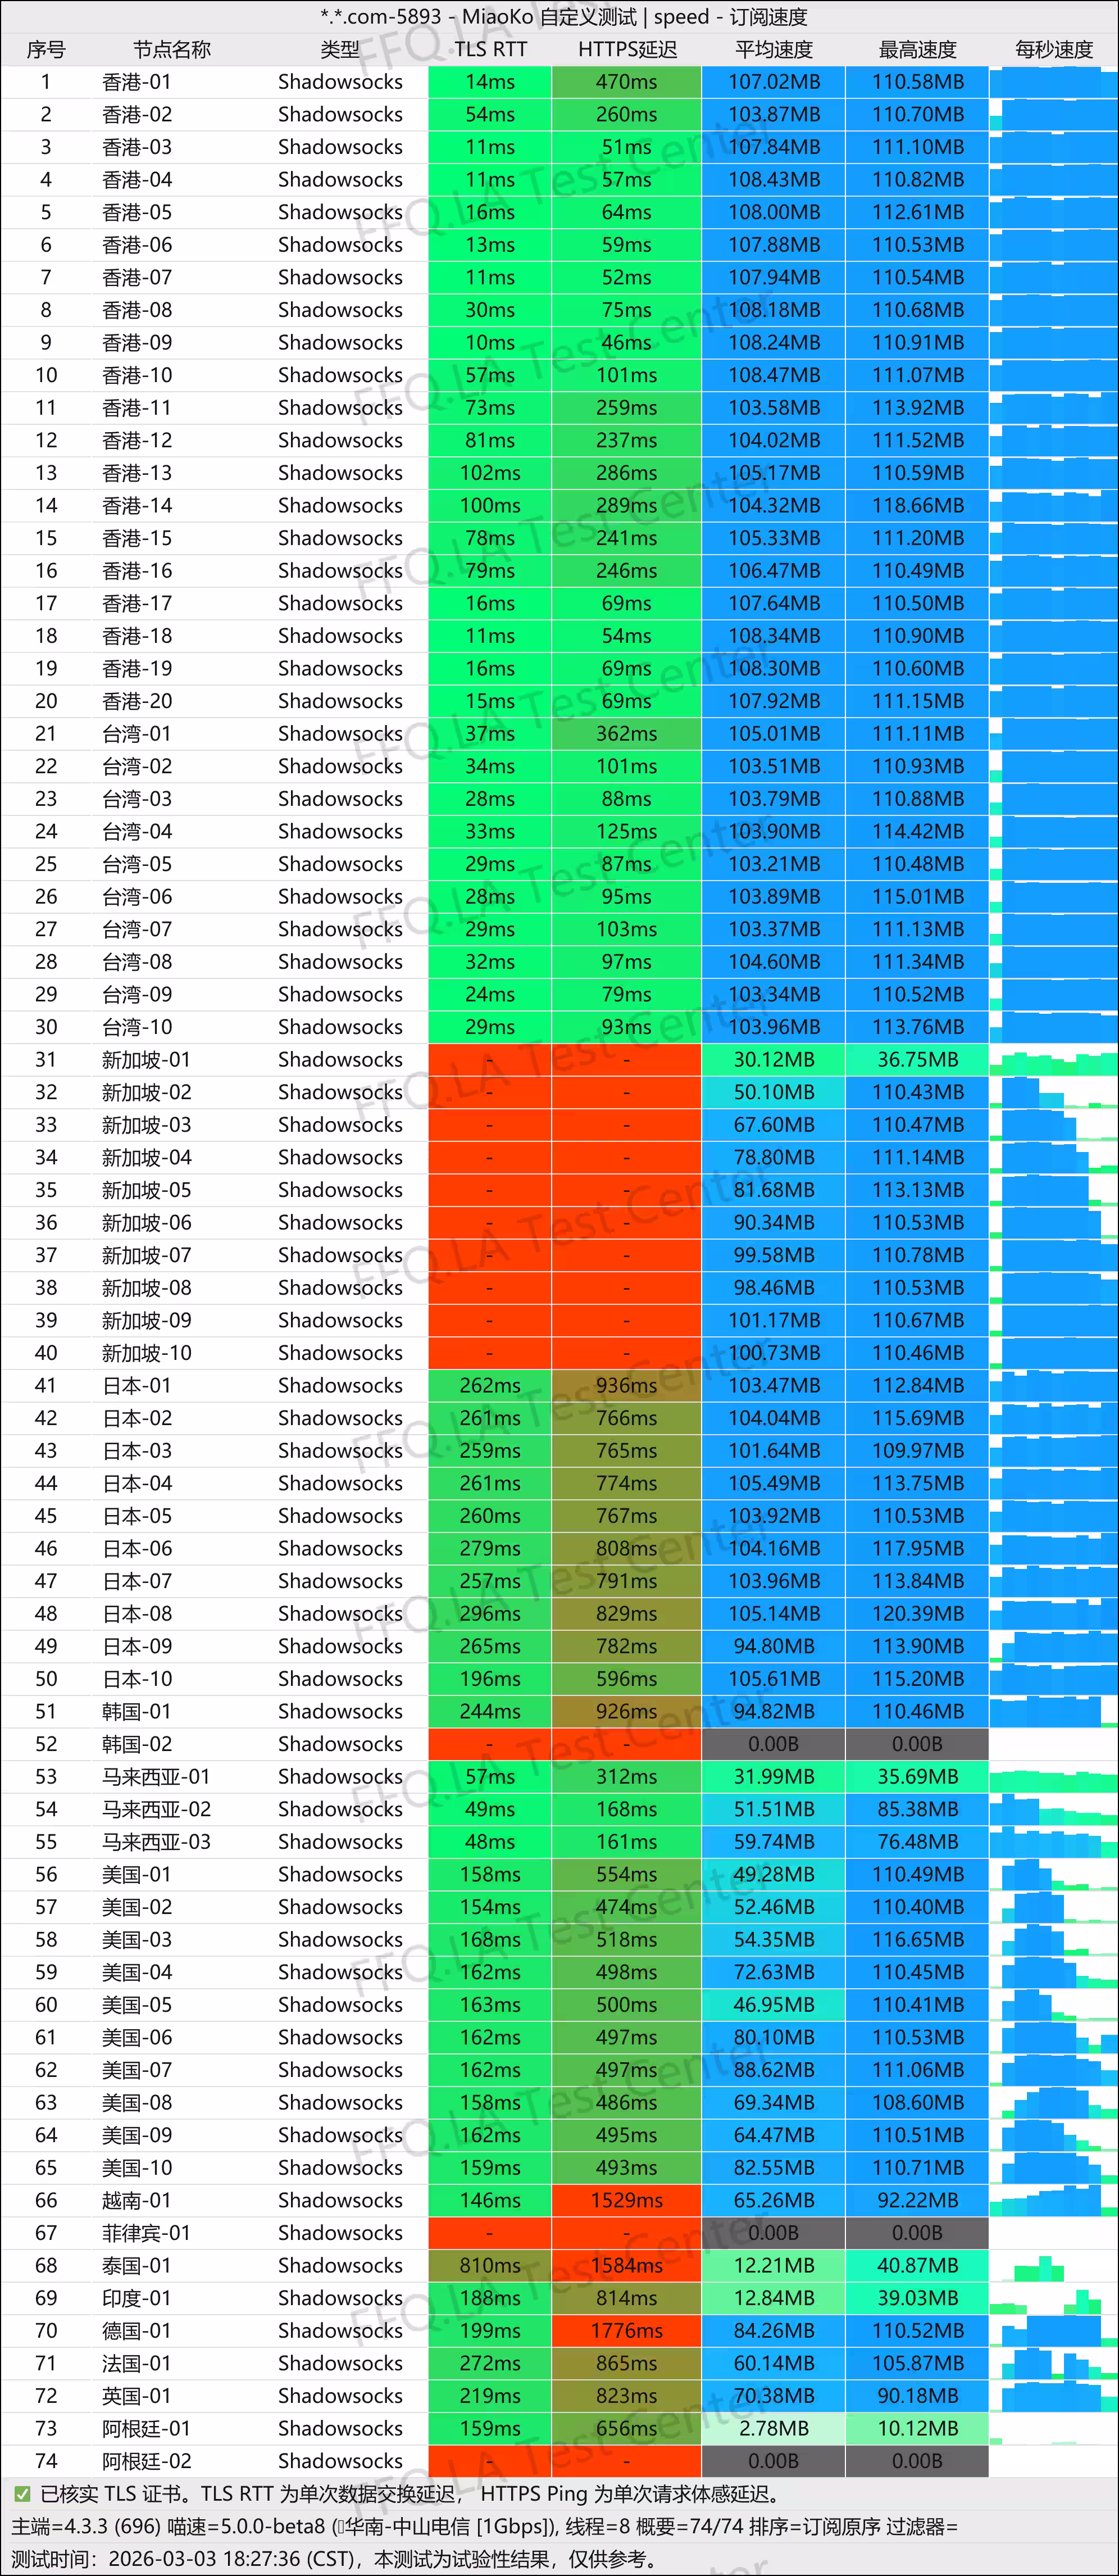Click the red TLS RTT cell of 韩国-02
Image resolution: width=1119 pixels, height=2576 pixels.
[490, 1744]
